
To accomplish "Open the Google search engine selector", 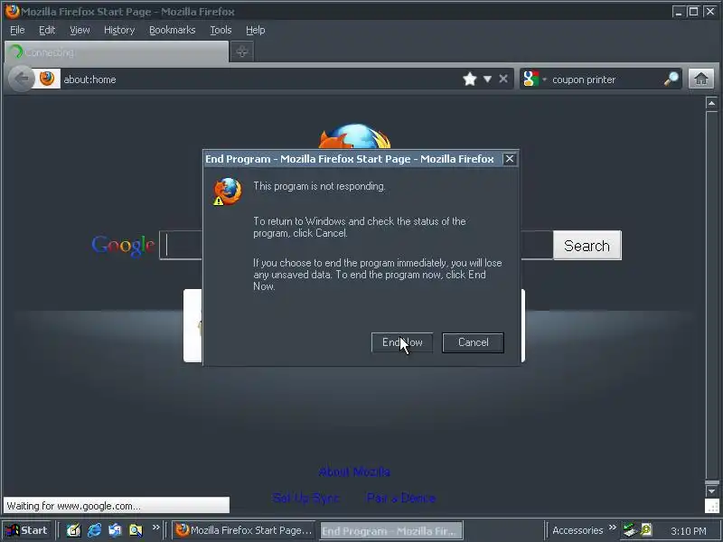I will click(534, 79).
